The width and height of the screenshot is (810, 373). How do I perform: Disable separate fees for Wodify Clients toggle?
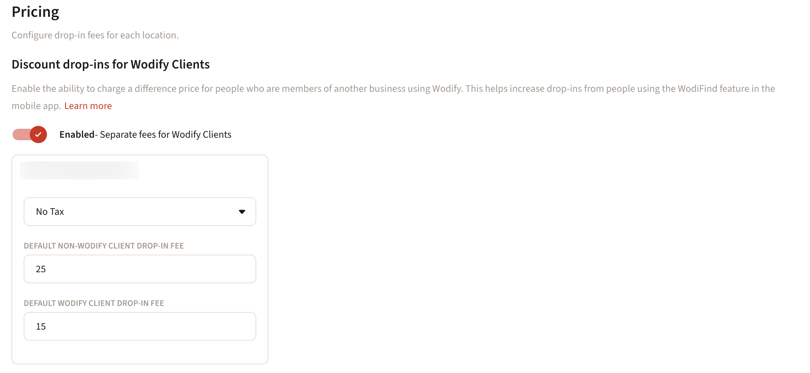(30, 134)
